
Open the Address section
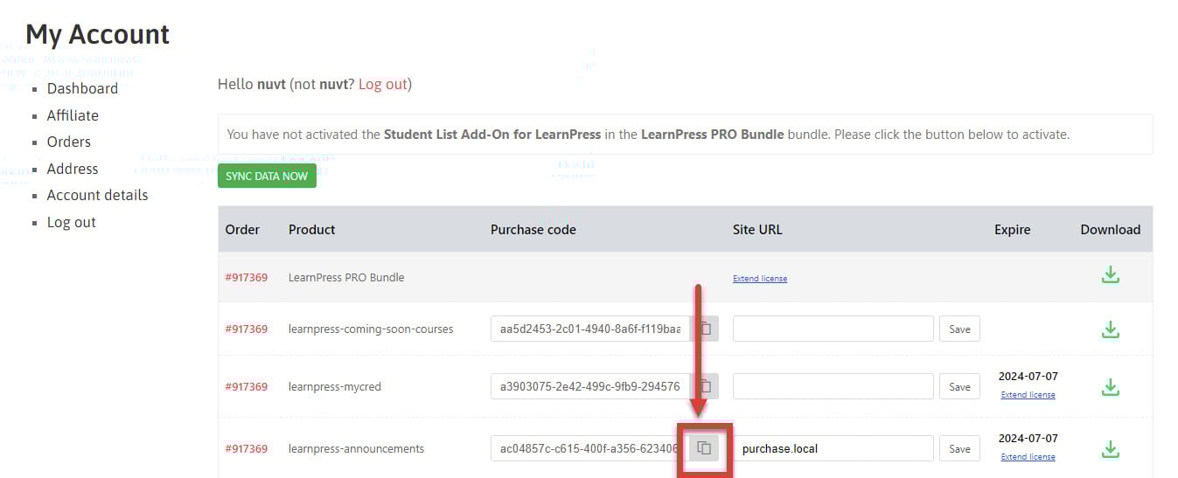pyautogui.click(x=73, y=169)
